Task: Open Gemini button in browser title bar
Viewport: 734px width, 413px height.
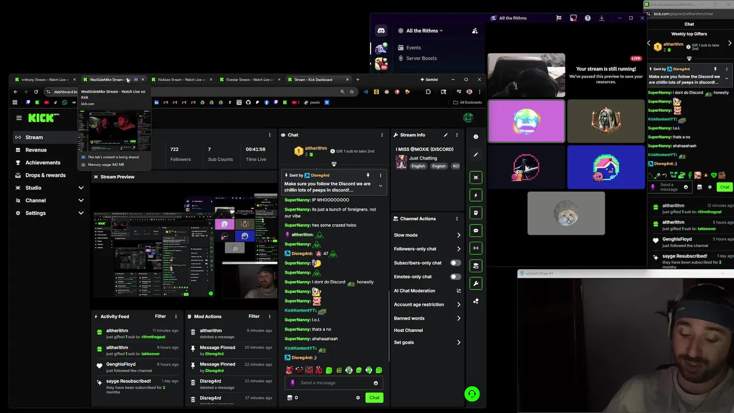Action: pyautogui.click(x=429, y=80)
